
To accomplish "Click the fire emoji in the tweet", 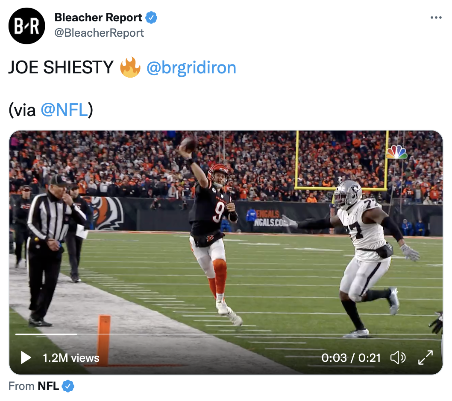I will [130, 67].
